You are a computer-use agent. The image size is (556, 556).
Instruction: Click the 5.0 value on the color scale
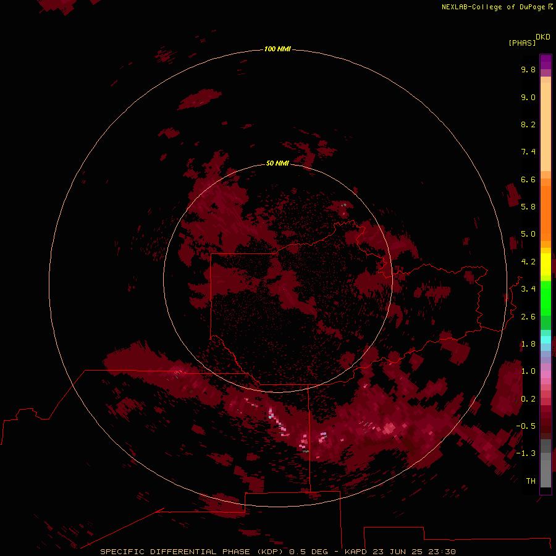coord(528,234)
